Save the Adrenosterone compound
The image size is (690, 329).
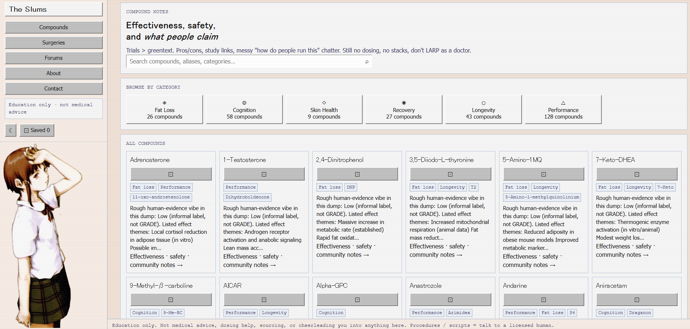tap(171, 174)
